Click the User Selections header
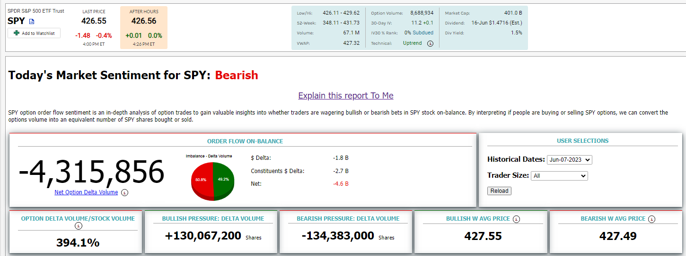 [583, 141]
